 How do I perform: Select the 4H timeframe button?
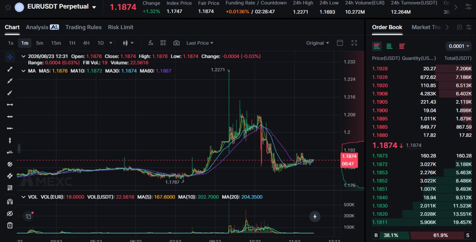click(x=86, y=43)
